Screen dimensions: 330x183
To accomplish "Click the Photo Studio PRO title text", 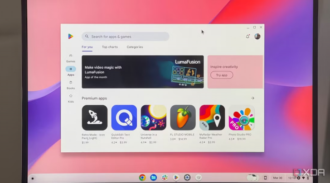I will coord(240,135).
